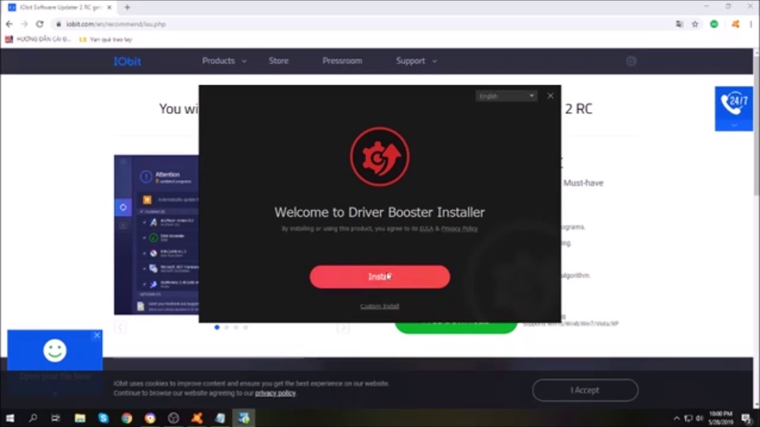Click the IObit logo in website header
The width and height of the screenshot is (760, 427).
pyautogui.click(x=127, y=61)
